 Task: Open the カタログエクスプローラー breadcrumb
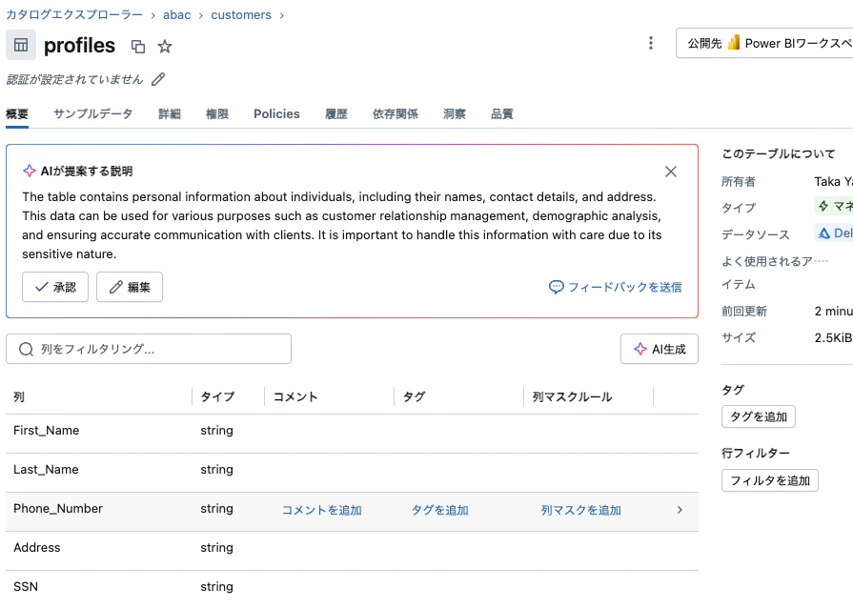(x=74, y=14)
